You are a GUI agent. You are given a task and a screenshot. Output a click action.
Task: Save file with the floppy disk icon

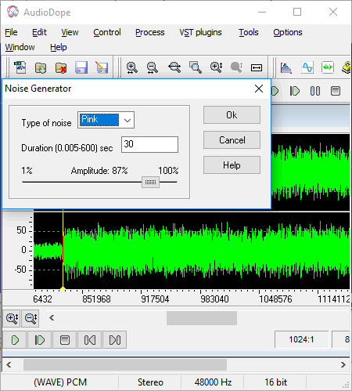point(81,67)
